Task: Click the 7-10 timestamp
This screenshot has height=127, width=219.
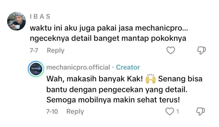Action: (52, 112)
